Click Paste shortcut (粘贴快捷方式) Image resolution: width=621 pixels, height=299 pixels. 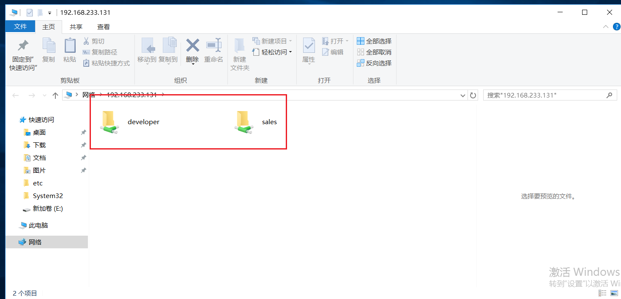pyautogui.click(x=106, y=63)
